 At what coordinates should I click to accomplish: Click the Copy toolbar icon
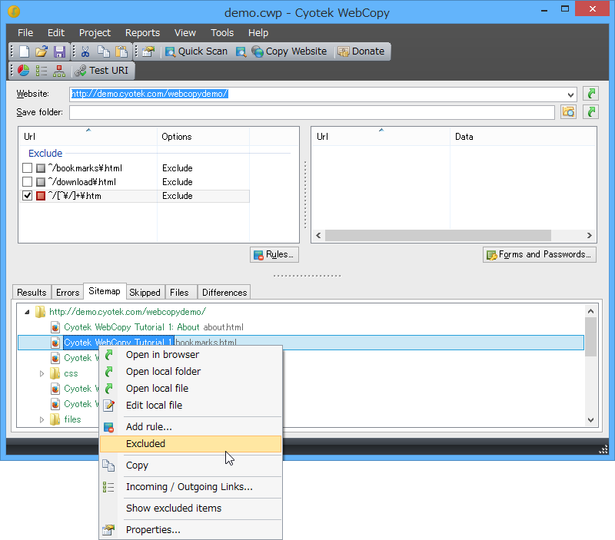pos(104,51)
